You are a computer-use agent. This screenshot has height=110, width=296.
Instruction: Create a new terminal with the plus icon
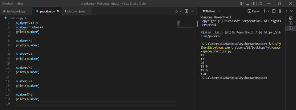[x=264, y=11]
